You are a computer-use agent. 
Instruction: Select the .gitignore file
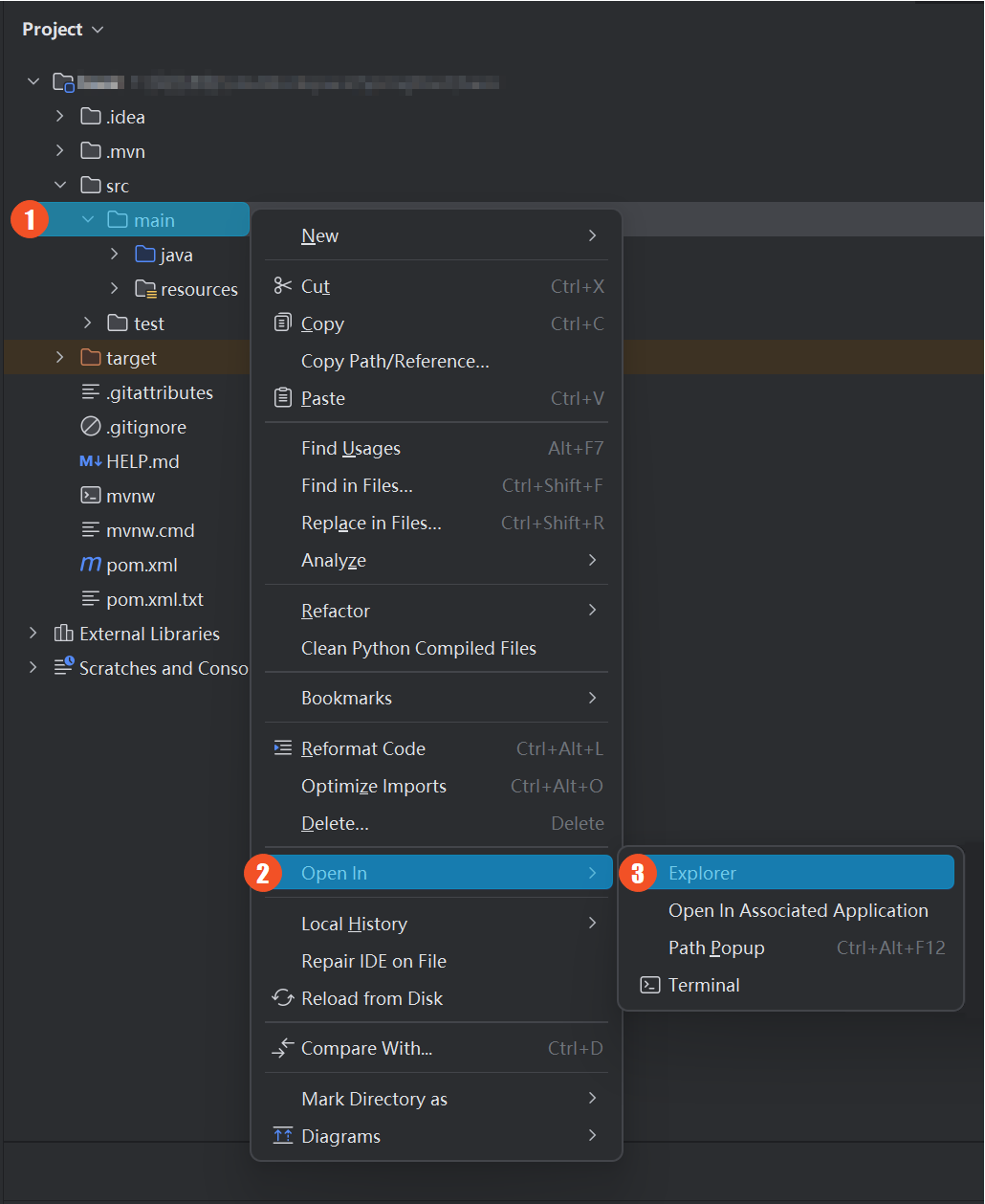(x=145, y=427)
